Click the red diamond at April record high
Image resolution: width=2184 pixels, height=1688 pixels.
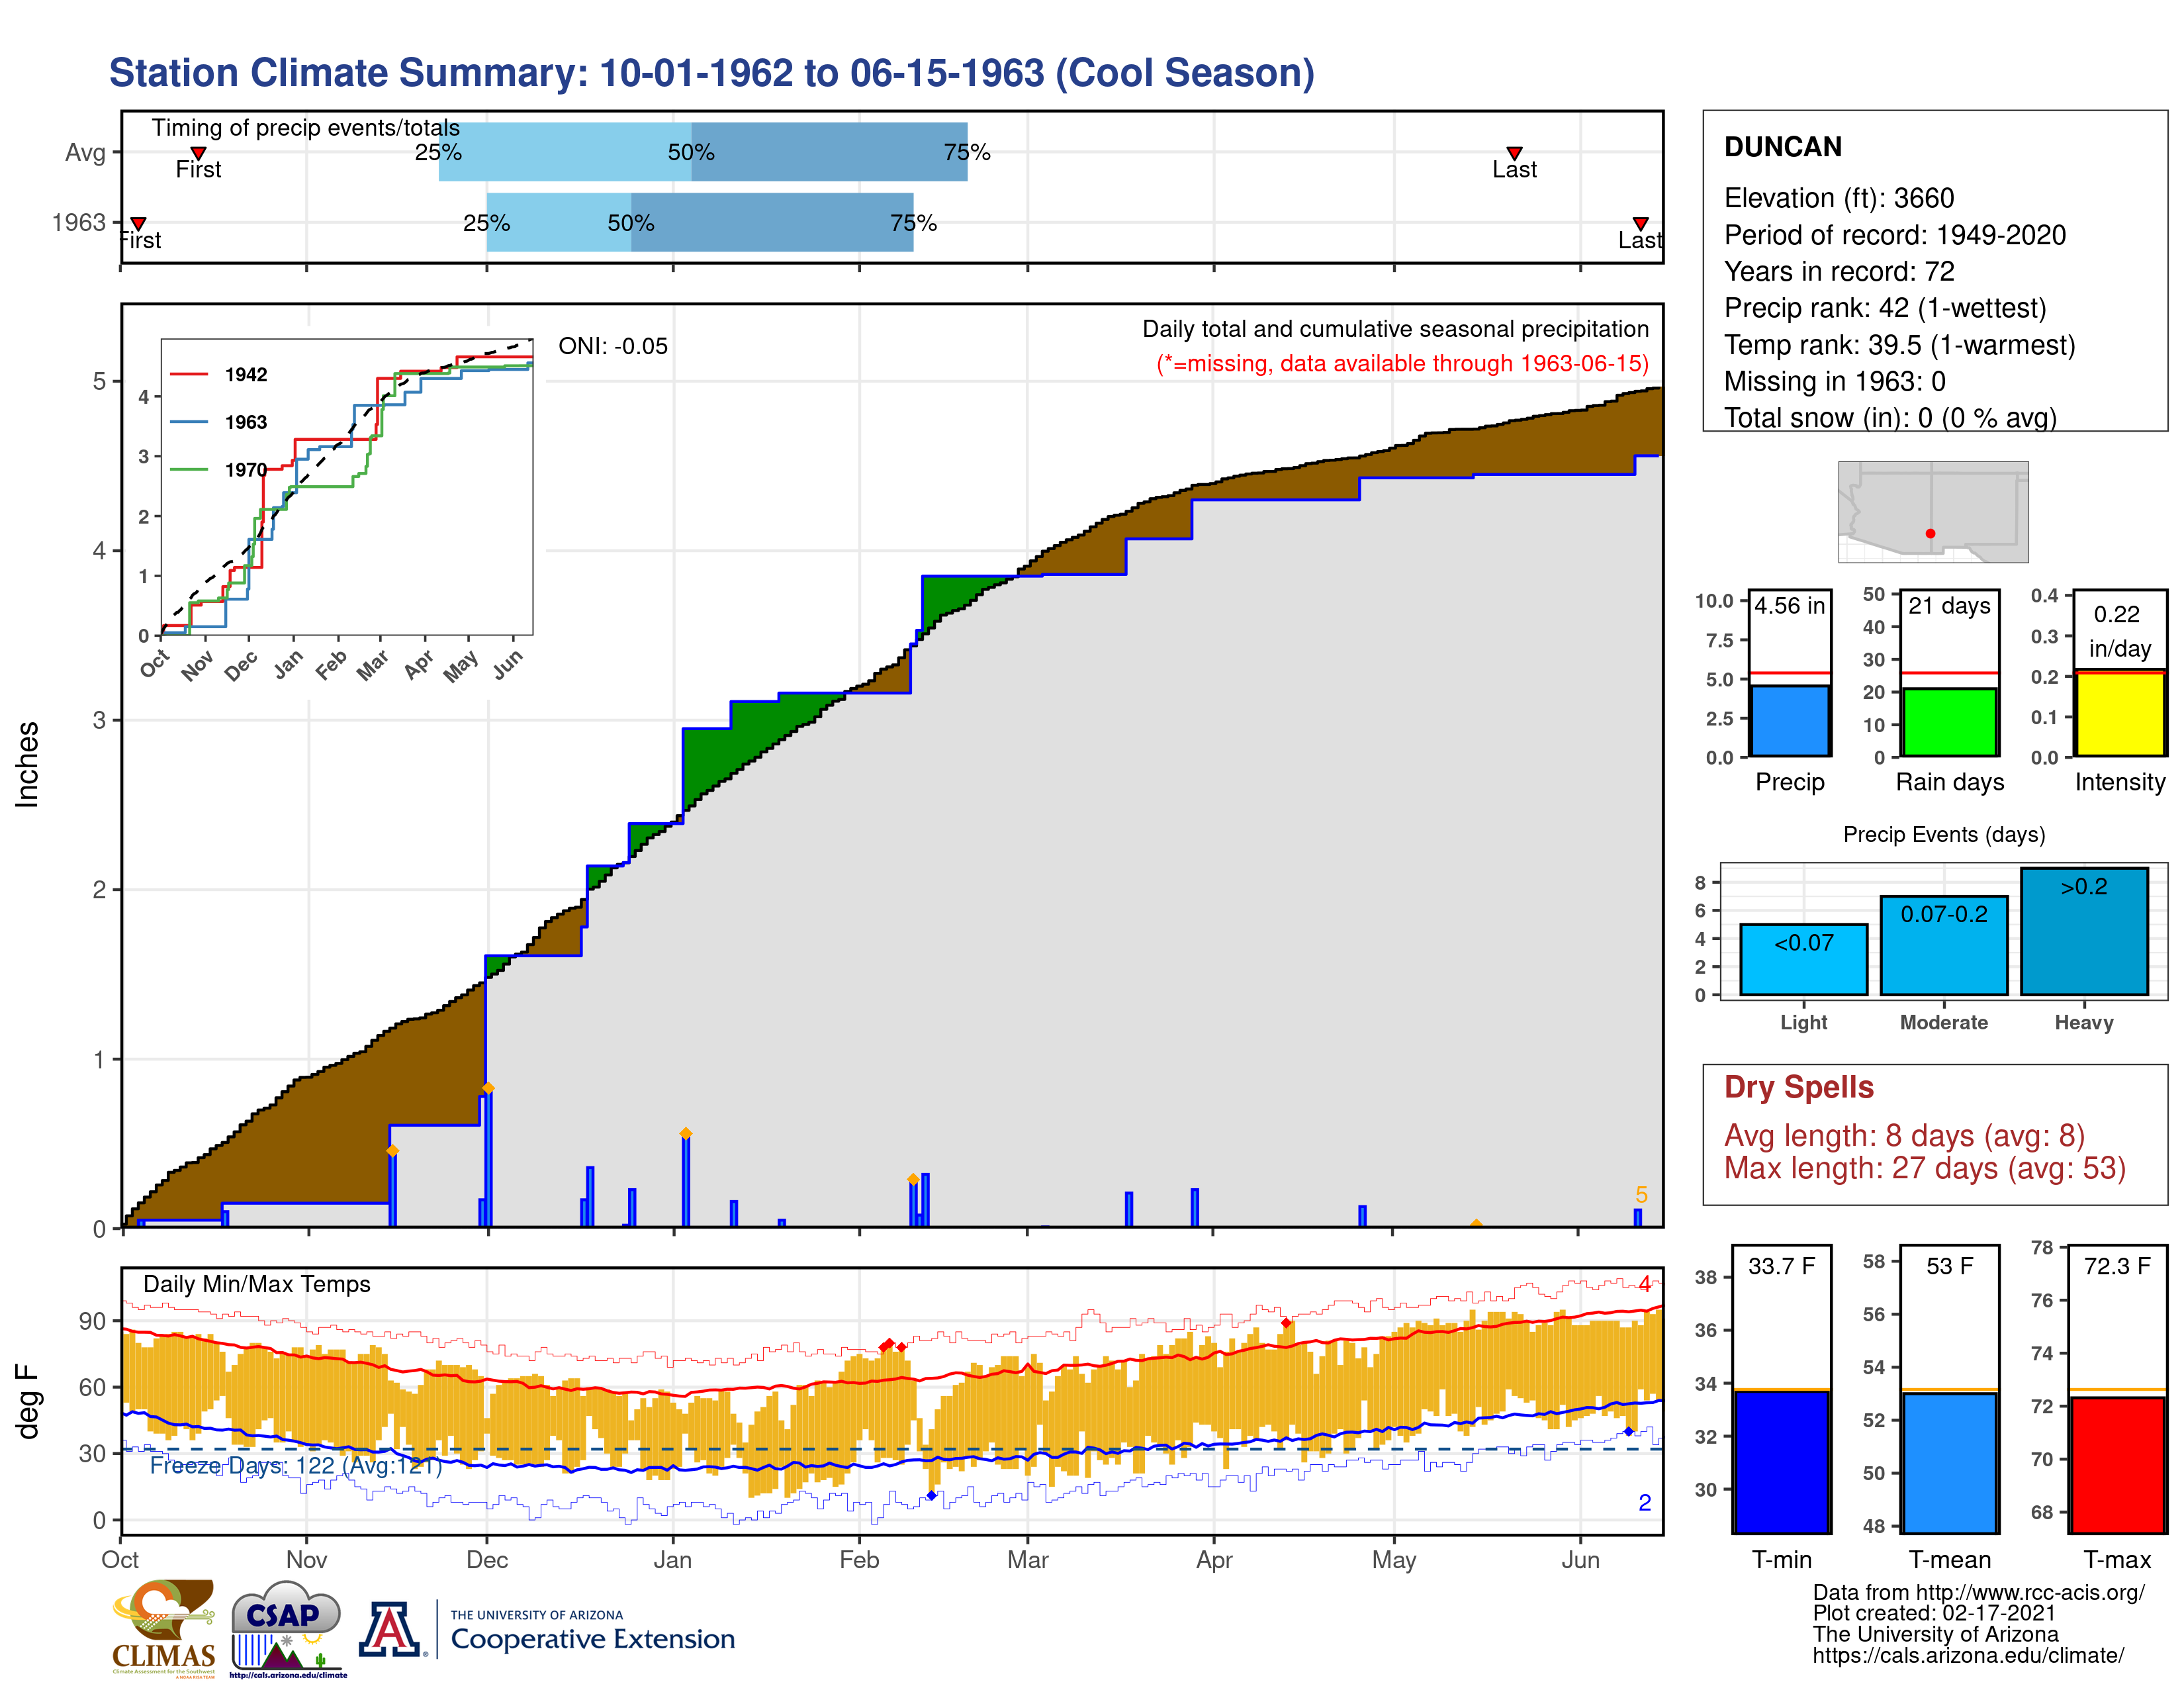(1286, 1323)
